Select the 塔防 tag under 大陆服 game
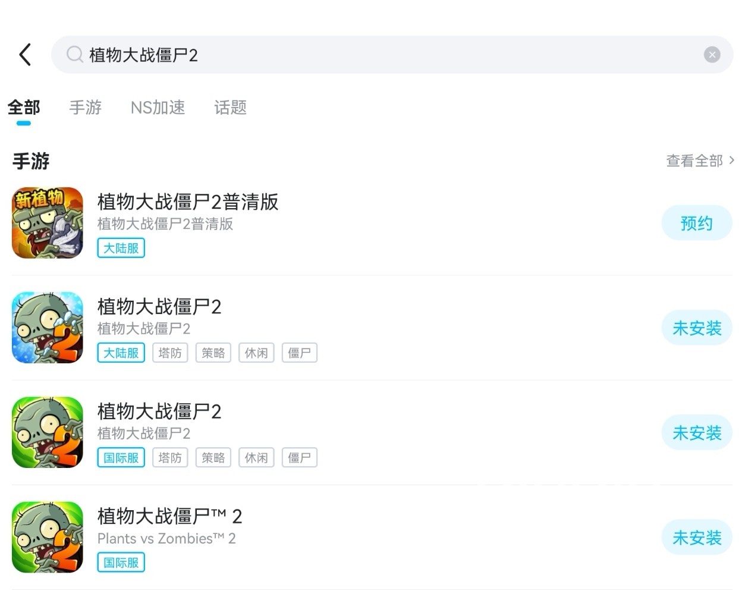The width and height of the screenshot is (748, 597). (170, 353)
